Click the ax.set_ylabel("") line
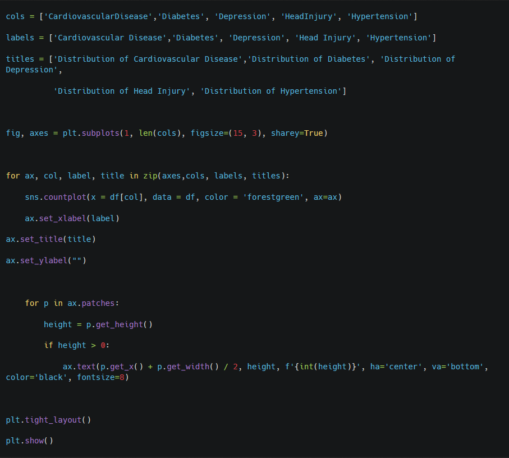The width and height of the screenshot is (509, 458). click(x=46, y=260)
